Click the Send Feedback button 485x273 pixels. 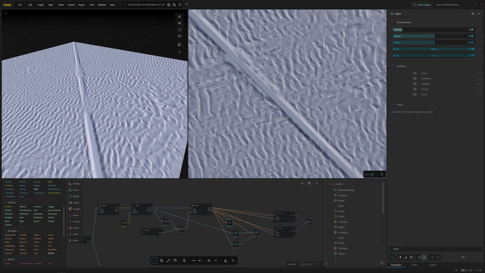click(x=422, y=5)
